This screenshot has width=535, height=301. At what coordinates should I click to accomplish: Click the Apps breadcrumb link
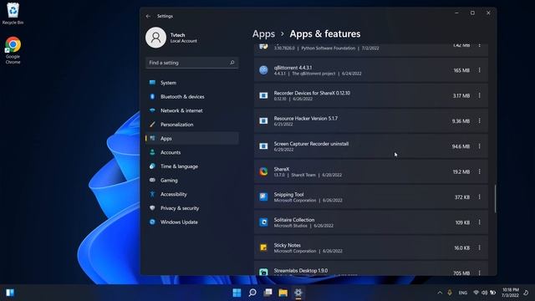[x=263, y=33]
